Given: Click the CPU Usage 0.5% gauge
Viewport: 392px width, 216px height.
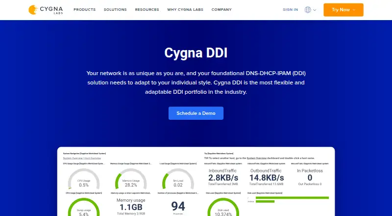Looking at the screenshot, I should click(84, 178).
